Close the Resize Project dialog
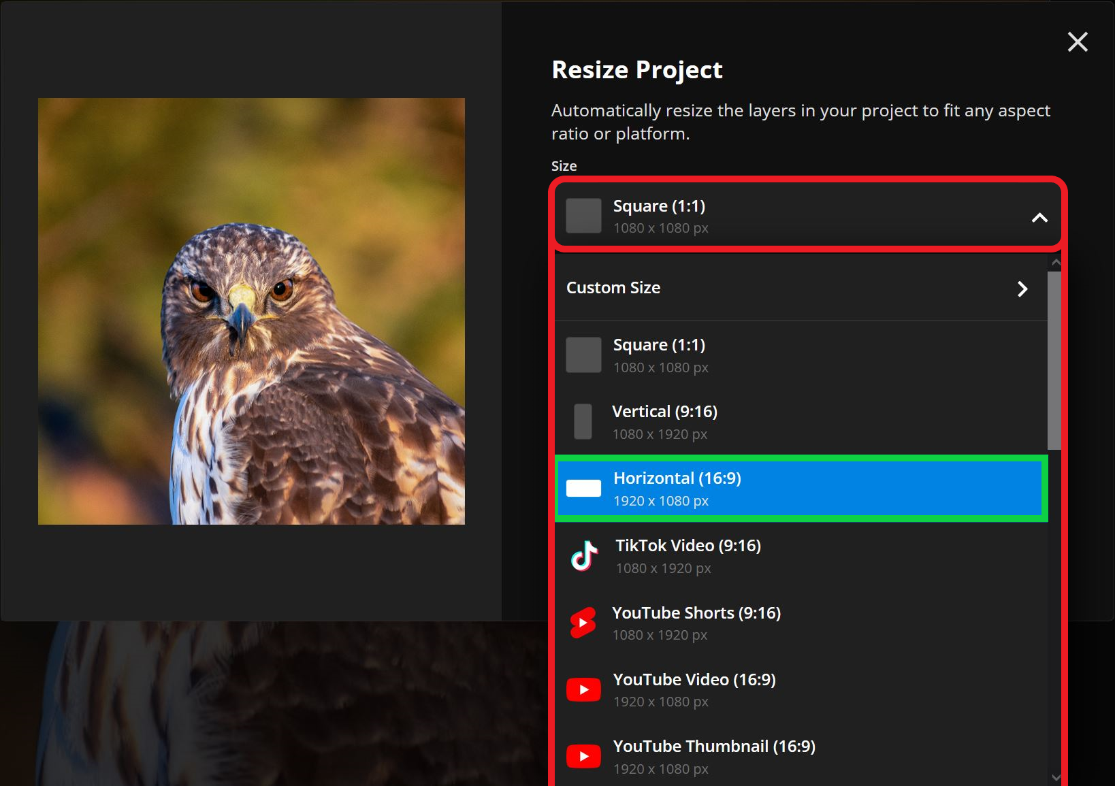Screen dimensions: 1115x786 pos(1078,42)
